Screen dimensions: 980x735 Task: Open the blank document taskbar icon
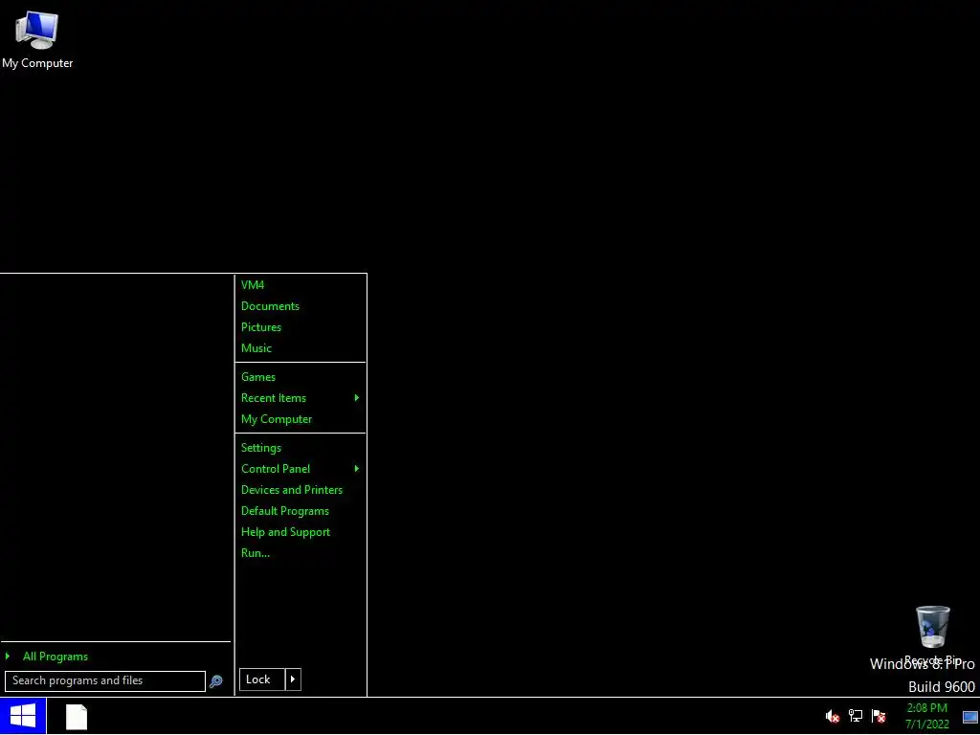point(77,717)
